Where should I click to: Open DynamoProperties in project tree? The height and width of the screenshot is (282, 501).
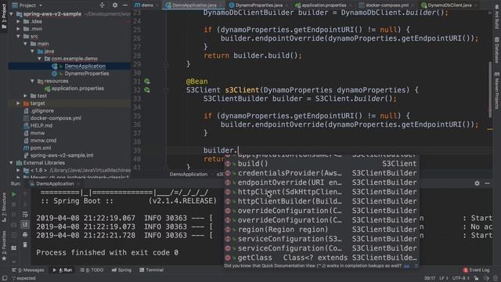tap(87, 74)
